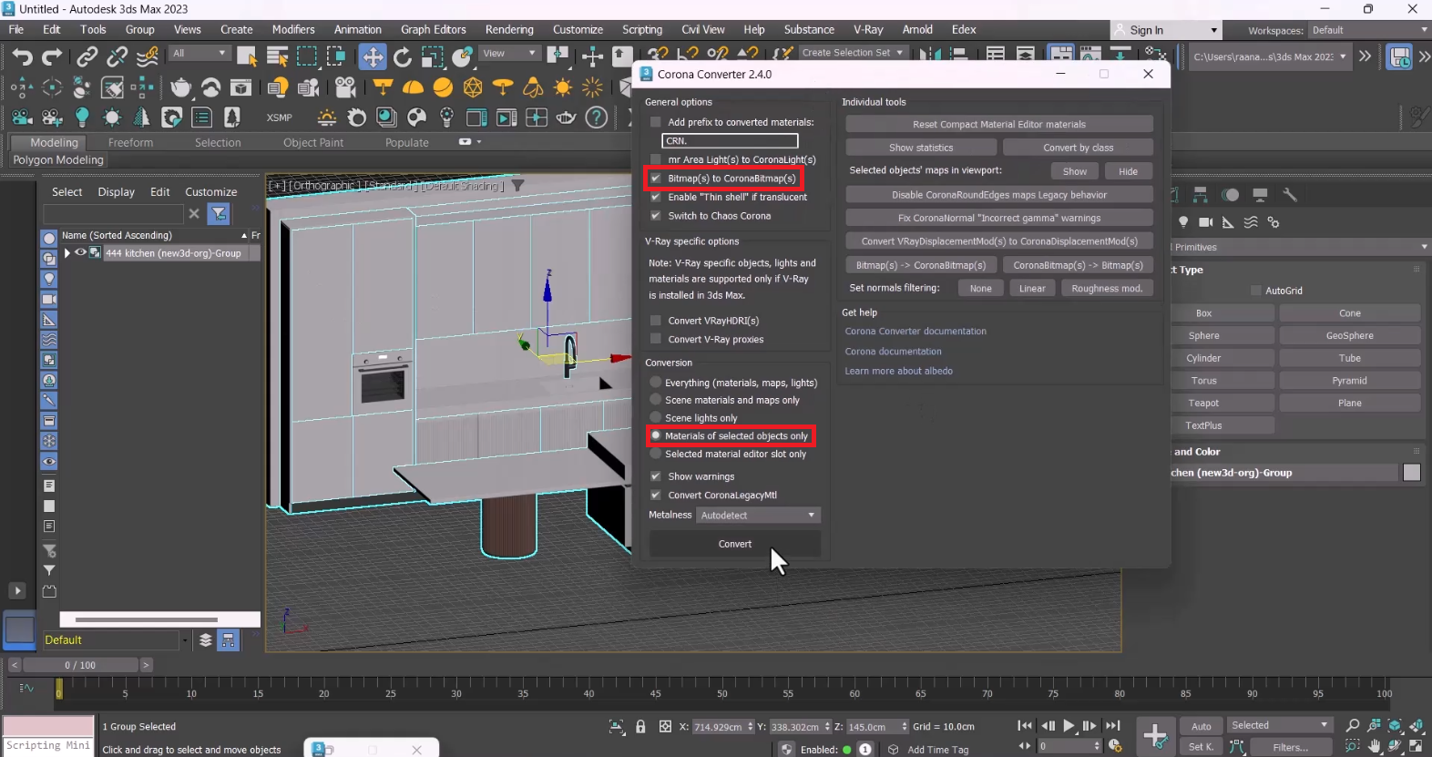The height and width of the screenshot is (757, 1432).
Task: Click the CRN. prefix text field
Action: point(730,140)
